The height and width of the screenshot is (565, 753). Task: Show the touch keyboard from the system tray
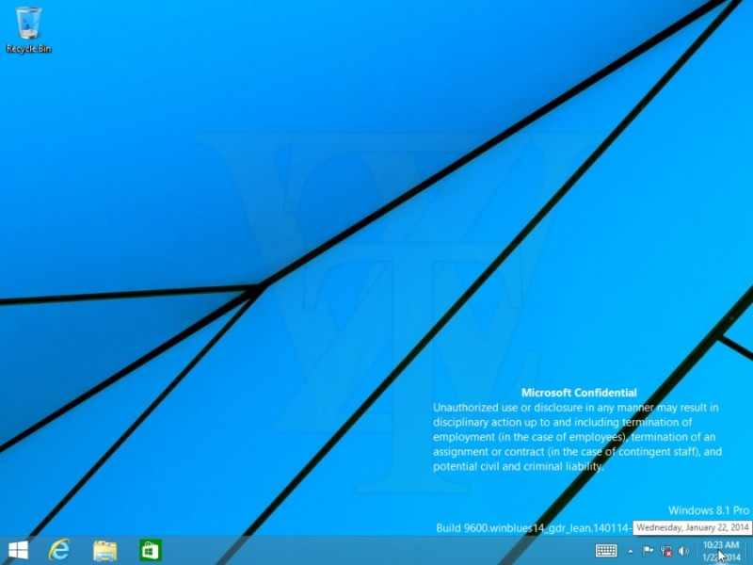point(606,550)
